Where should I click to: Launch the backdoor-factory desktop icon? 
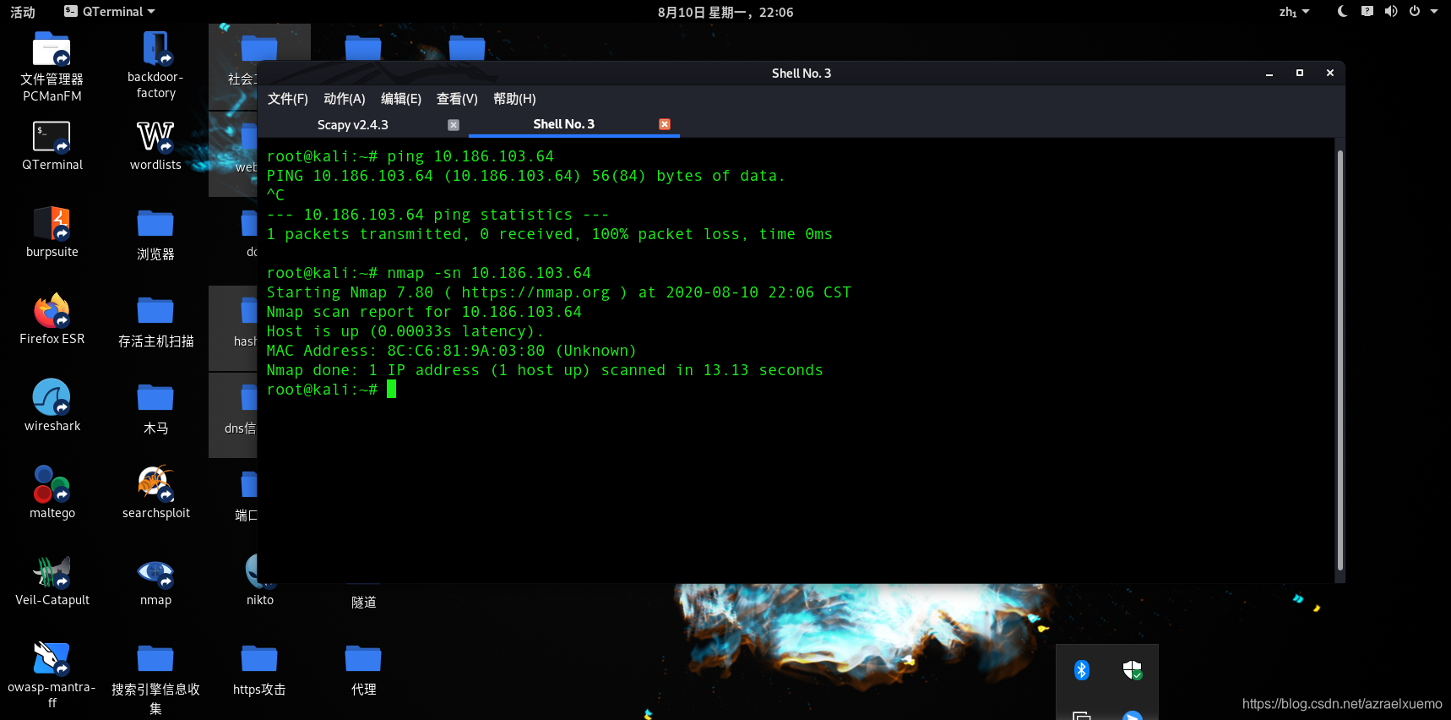click(x=155, y=65)
